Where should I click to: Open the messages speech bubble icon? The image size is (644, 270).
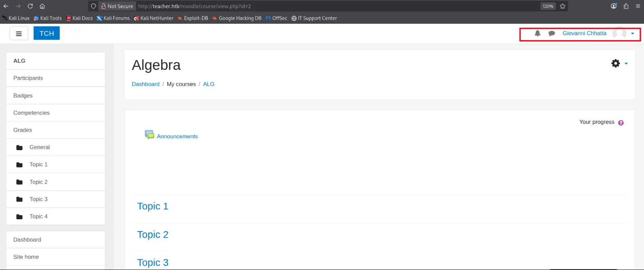coord(552,34)
